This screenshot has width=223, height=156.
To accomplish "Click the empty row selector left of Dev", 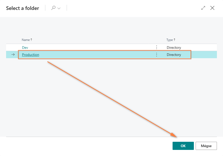I will 13,48.
